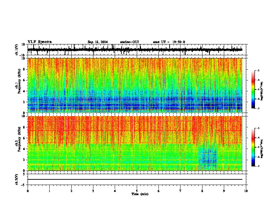Click the ch.1 Frequency (kHz) axis label
The image size is (277, 214).
20,81
